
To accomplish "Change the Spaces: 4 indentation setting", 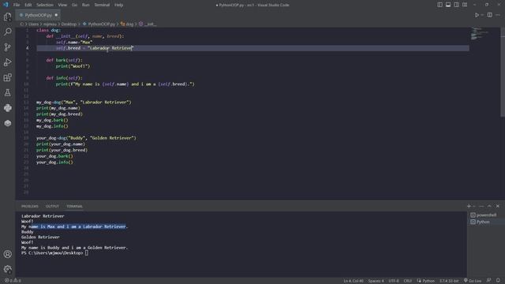I will pos(376,281).
